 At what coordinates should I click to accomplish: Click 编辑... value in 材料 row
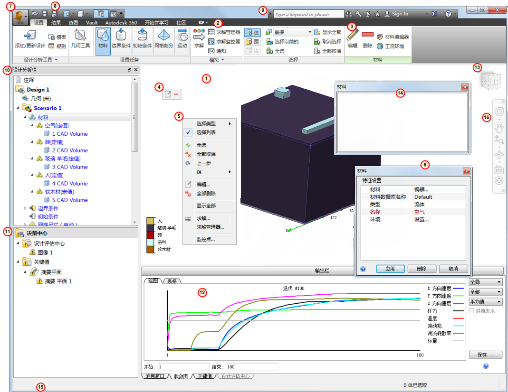coord(421,189)
